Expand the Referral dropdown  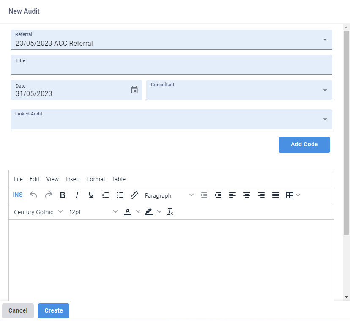click(x=325, y=40)
